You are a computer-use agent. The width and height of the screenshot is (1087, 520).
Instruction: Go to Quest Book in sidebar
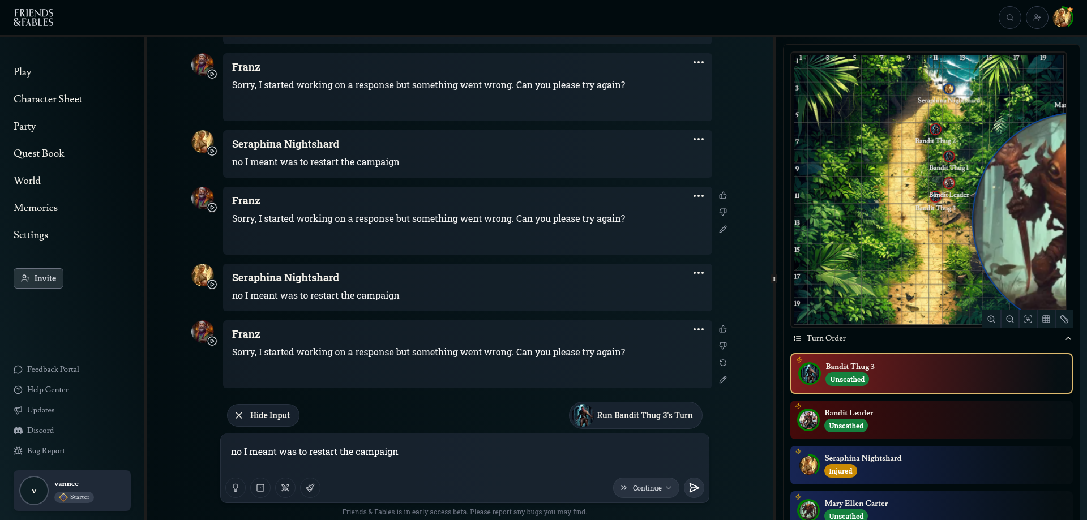[x=39, y=153]
